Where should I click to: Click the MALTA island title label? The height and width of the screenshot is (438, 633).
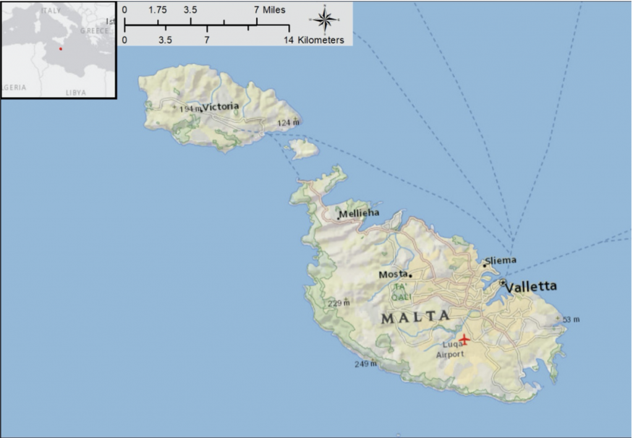pyautogui.click(x=416, y=316)
